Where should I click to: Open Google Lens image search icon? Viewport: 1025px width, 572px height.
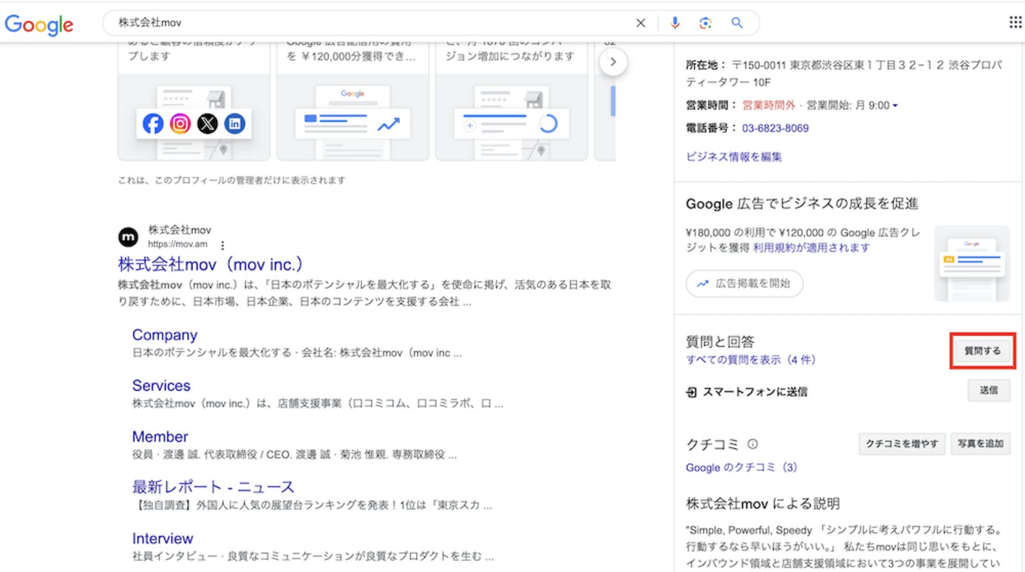(x=705, y=23)
